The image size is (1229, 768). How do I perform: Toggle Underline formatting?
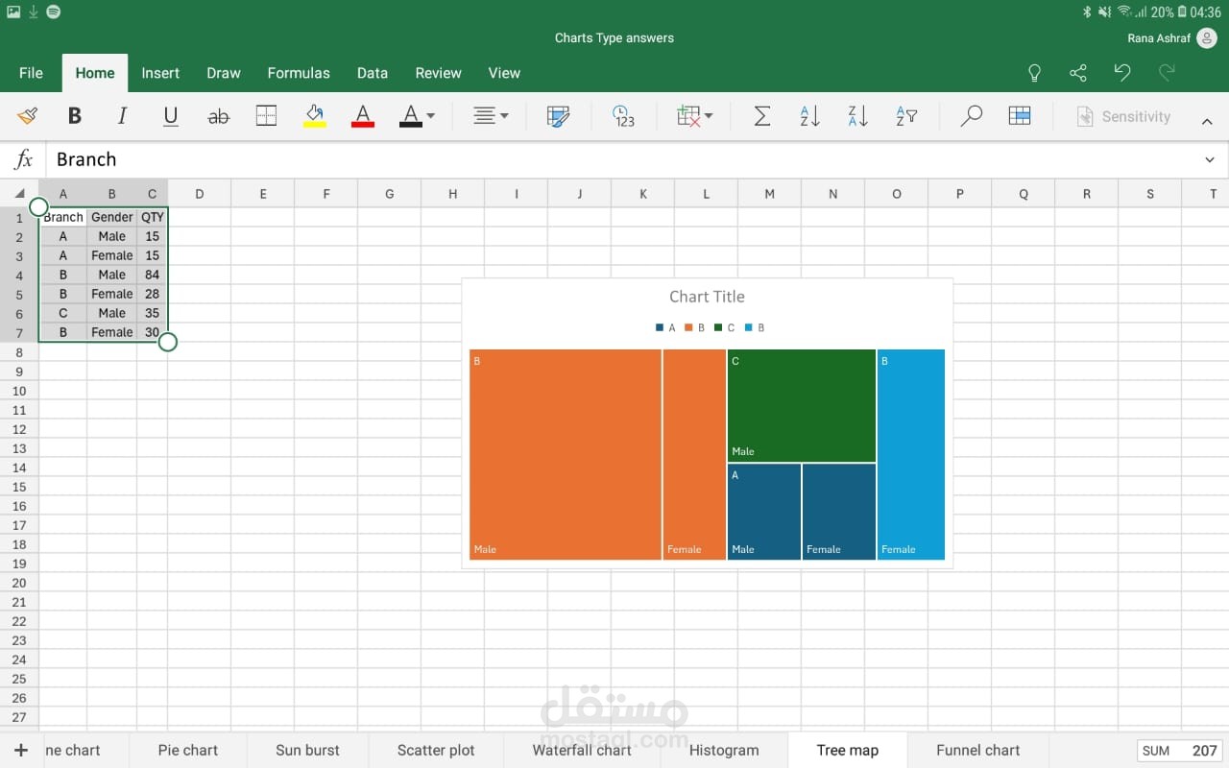click(x=171, y=116)
